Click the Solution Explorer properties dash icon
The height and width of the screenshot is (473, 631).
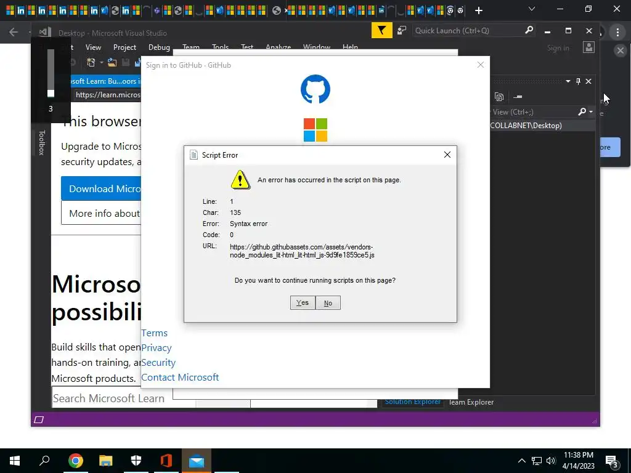pyautogui.click(x=518, y=97)
